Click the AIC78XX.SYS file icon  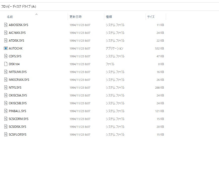pyautogui.click(x=6, y=33)
